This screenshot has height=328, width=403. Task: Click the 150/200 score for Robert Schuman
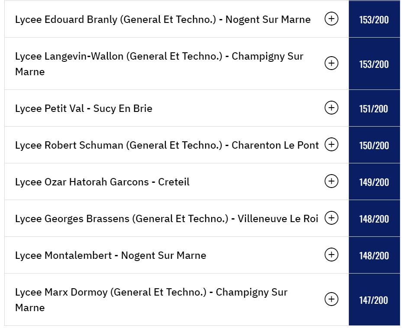click(374, 145)
